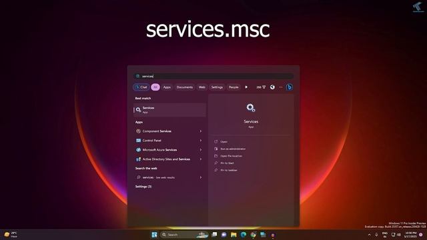Image resolution: width=427 pixels, height=240 pixels.
Task: Click the Bing icon in search panel
Action: (x=289, y=87)
